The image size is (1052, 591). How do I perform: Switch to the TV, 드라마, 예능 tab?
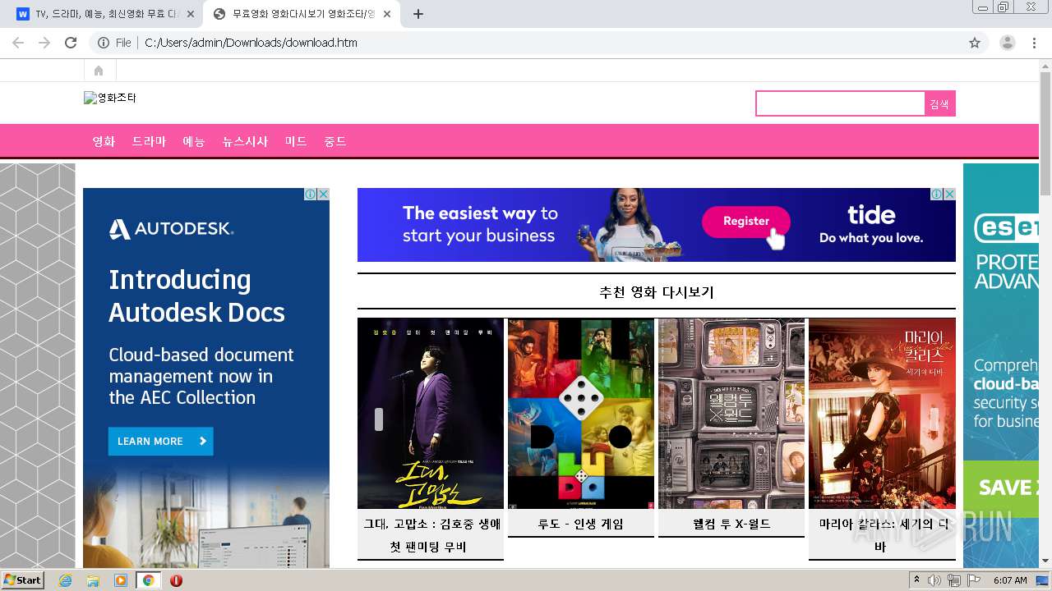point(105,14)
